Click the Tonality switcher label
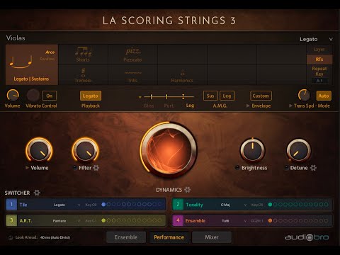This screenshot has width=340, height=255. [194, 205]
